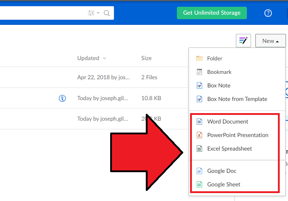Select Box Note from Template
Viewport: 288px width, 201px height.
(237, 99)
